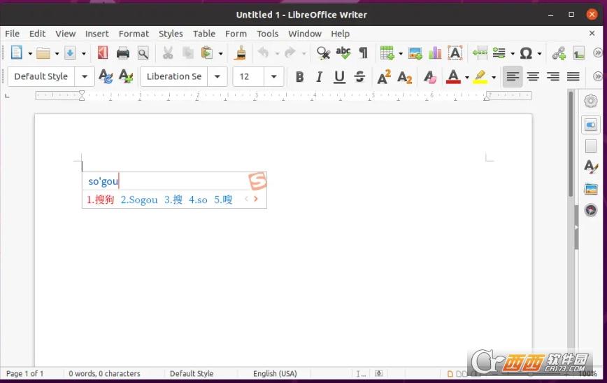
Task: Open highlighting color palette dropdown
Action: (x=494, y=77)
